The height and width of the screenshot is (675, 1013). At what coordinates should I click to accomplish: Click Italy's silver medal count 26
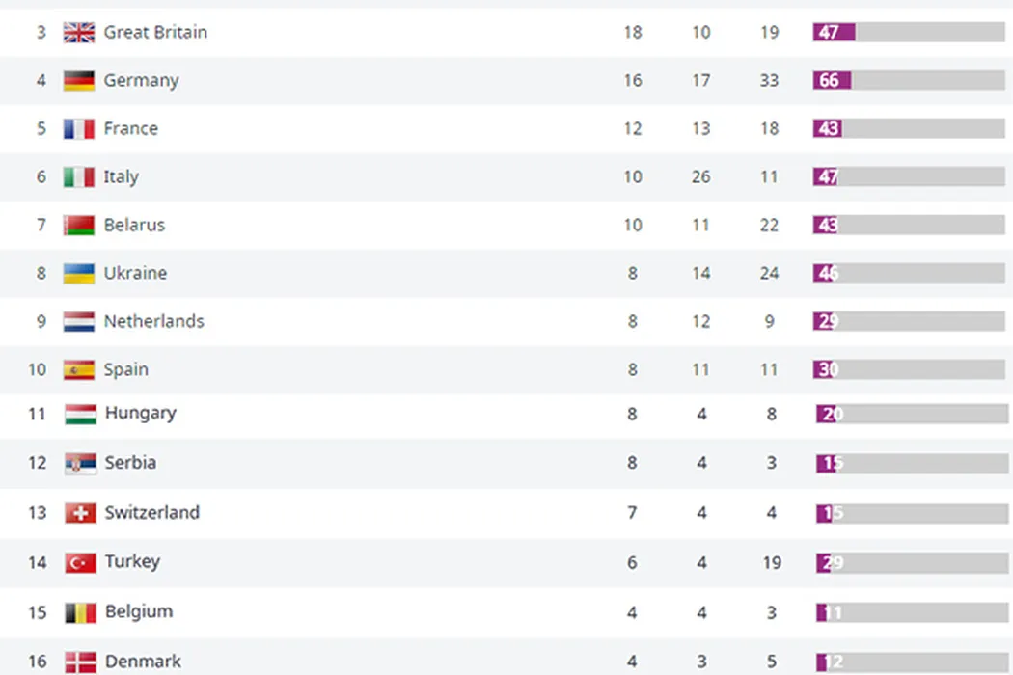click(x=701, y=177)
